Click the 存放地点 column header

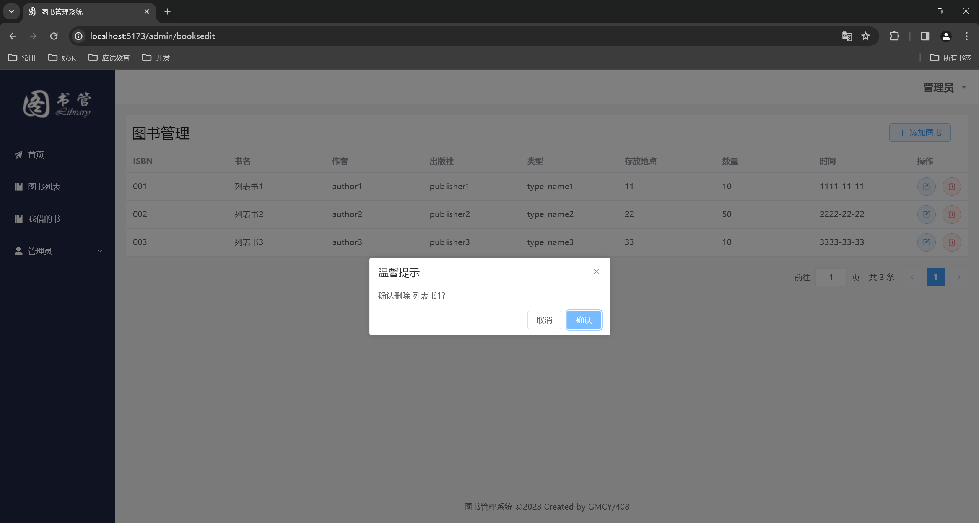[641, 161]
